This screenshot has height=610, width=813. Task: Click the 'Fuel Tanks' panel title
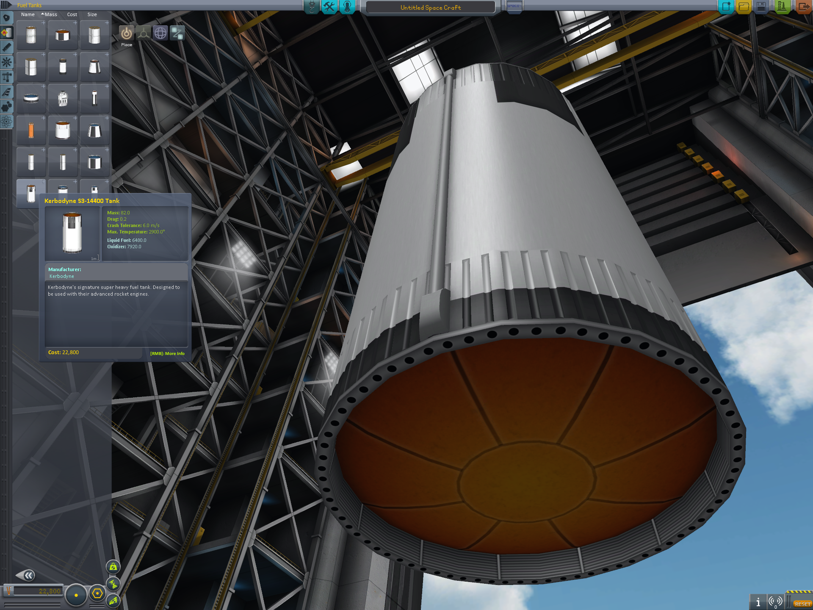click(29, 6)
